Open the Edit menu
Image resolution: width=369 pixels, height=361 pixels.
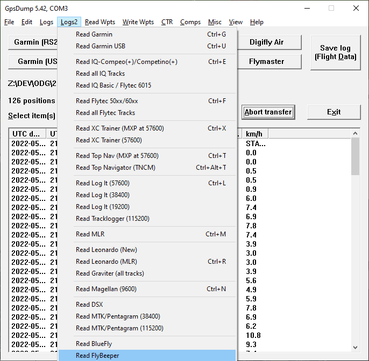click(26, 22)
